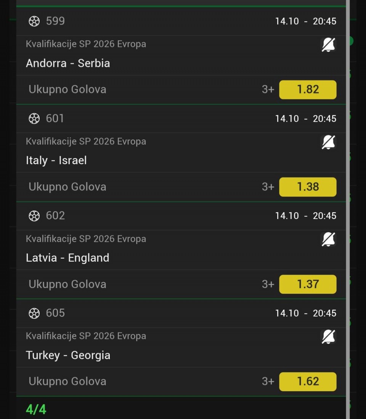Screen dimensions: 366x419
Task: Click soccer ball icon next to 602
Action: tap(34, 216)
